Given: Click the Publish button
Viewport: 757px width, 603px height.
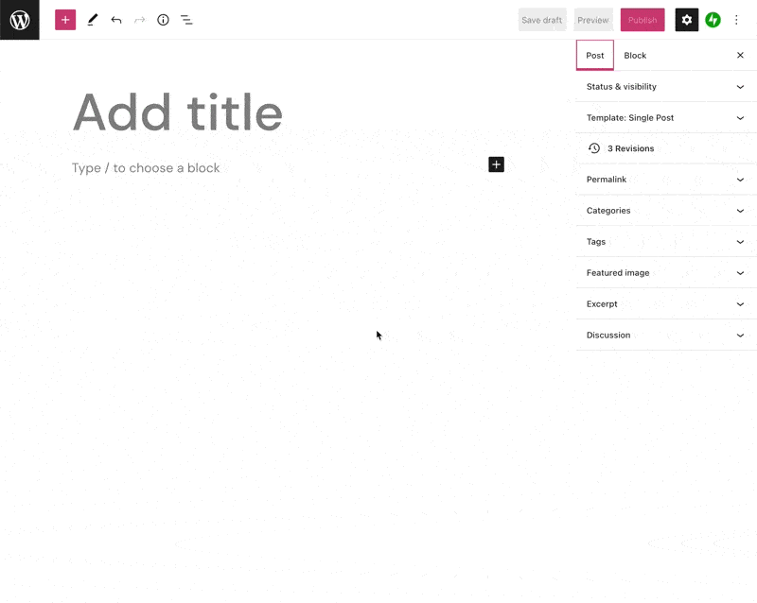Looking at the screenshot, I should [x=643, y=20].
